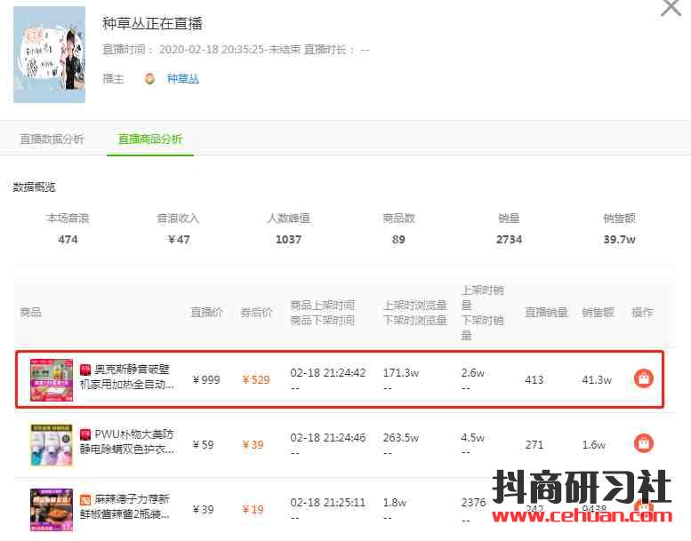Click the shopping bag icon for 奥克斯 product
The image size is (691, 541).
[x=643, y=378]
